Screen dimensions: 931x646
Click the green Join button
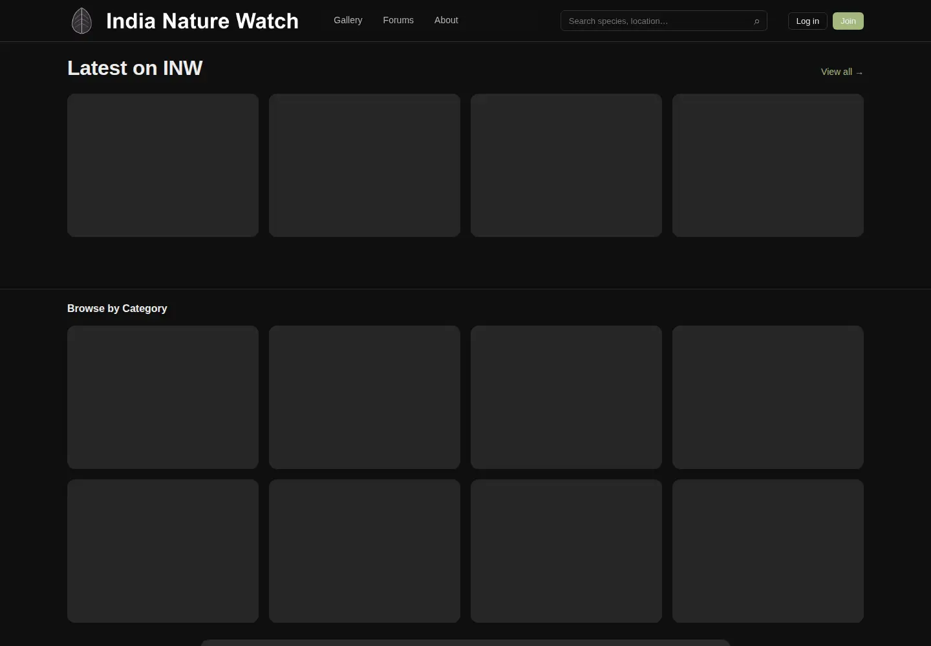tap(848, 21)
